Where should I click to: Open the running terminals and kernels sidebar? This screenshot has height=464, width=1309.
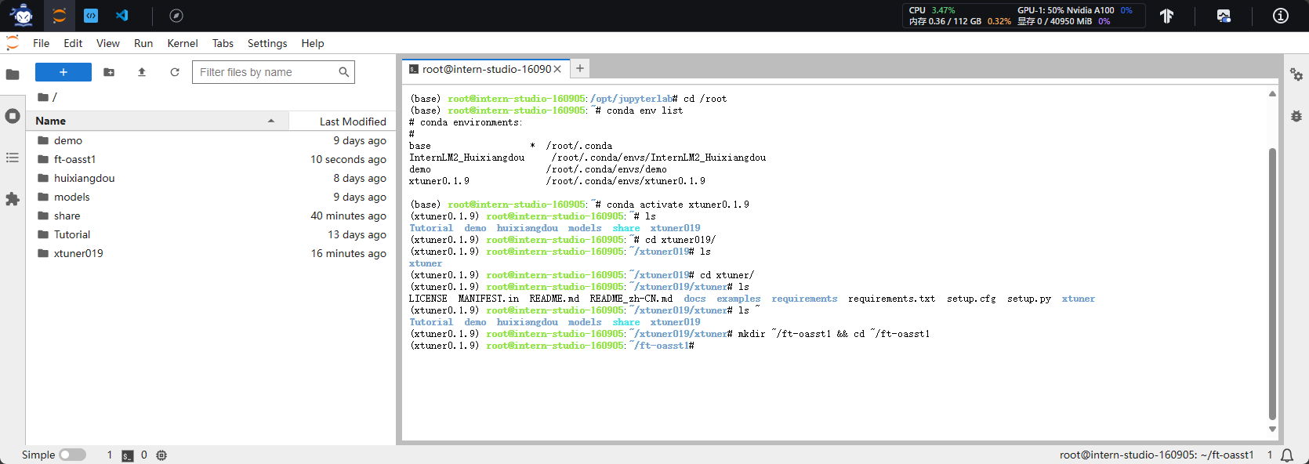click(x=13, y=116)
